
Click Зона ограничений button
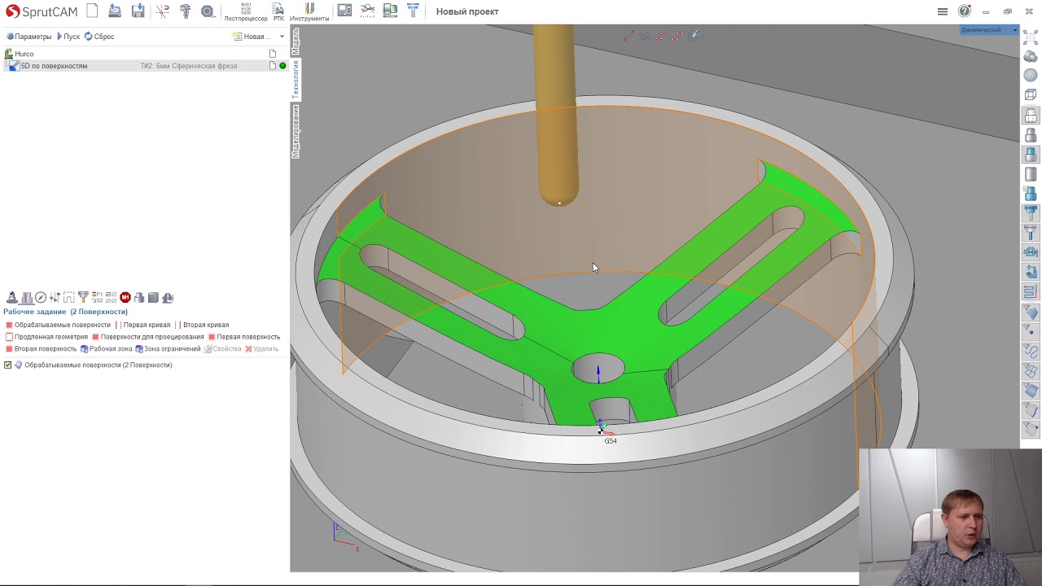tap(168, 349)
